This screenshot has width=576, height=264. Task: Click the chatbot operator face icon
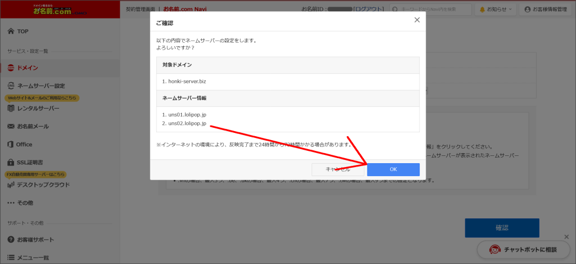(496, 250)
